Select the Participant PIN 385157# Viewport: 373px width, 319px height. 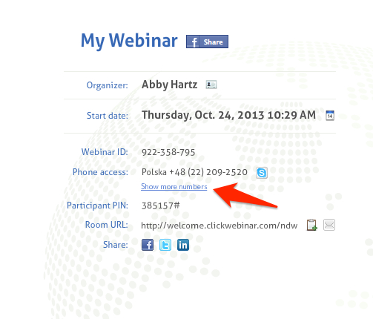pyautogui.click(x=161, y=205)
